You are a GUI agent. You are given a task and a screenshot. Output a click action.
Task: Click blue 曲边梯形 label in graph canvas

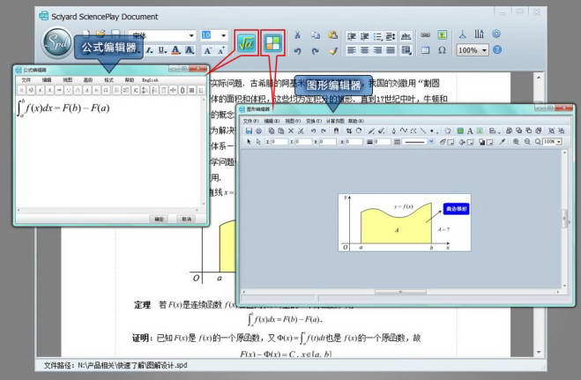click(x=456, y=209)
